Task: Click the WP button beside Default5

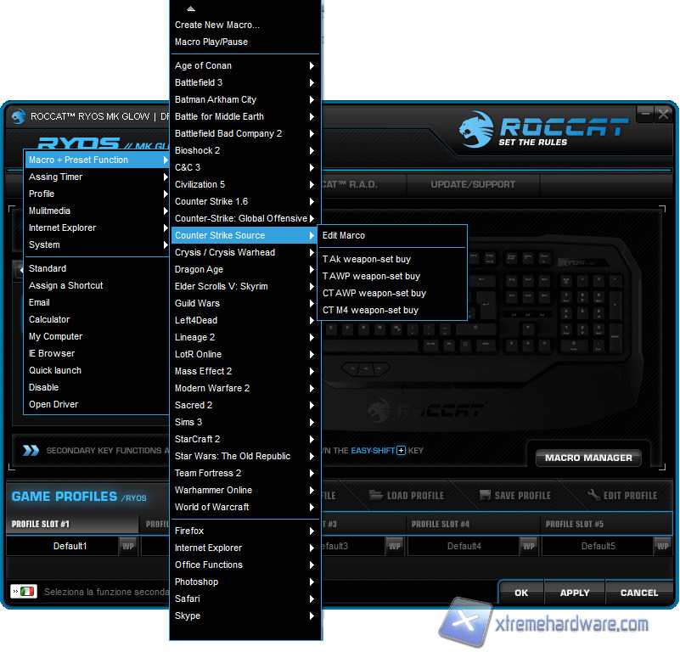Action: click(x=663, y=546)
